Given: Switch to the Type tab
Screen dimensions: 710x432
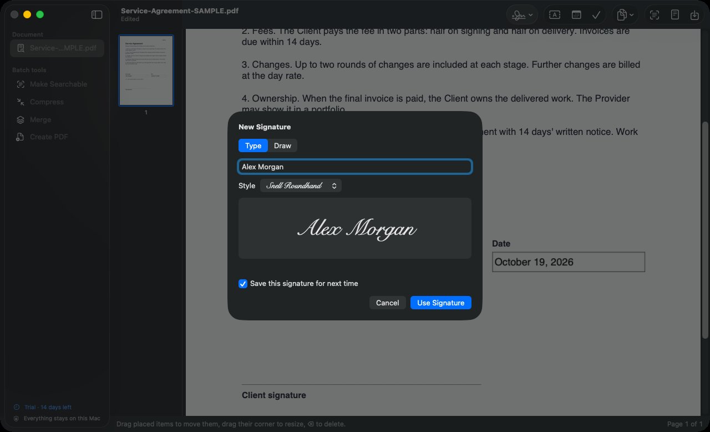Looking at the screenshot, I should (253, 145).
